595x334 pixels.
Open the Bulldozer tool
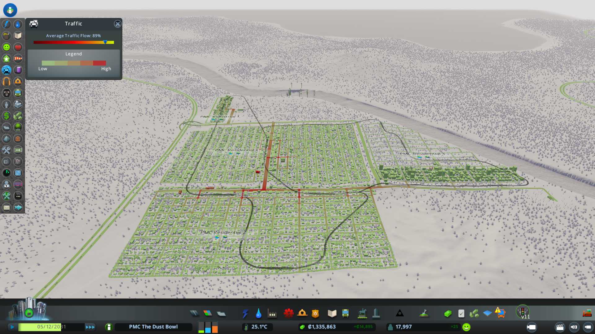click(587, 313)
